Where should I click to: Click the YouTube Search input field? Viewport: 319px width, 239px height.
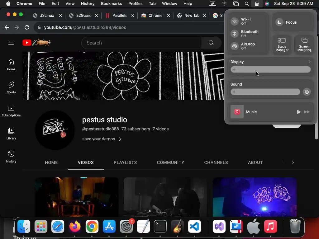click(142, 43)
